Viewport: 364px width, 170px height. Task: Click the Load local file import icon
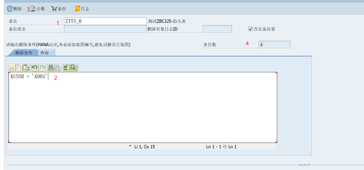[66, 68]
